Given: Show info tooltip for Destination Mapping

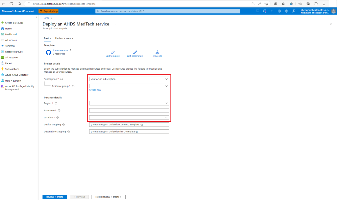Looking at the screenshot, I should (x=69, y=132).
